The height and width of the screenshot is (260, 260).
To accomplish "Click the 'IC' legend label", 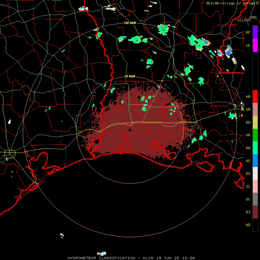I will tap(248, 187).
